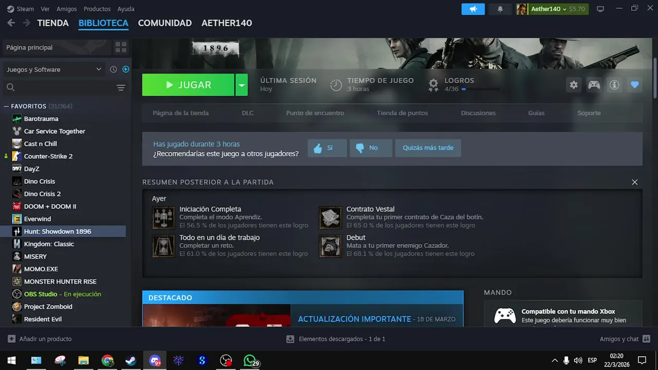Click the LOGROS achievements progress bar
The image size is (658, 370).
pos(480,89)
